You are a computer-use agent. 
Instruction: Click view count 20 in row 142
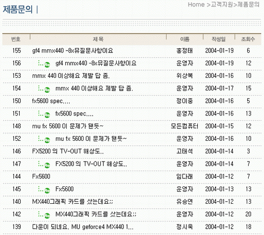click(248, 214)
